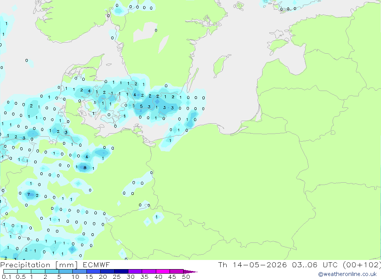
Task: Click the 25–30 mm navy legend swatch
Action: 121,271
